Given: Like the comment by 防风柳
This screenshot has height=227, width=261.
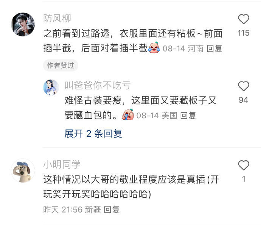Looking at the screenshot, I should [244, 19].
